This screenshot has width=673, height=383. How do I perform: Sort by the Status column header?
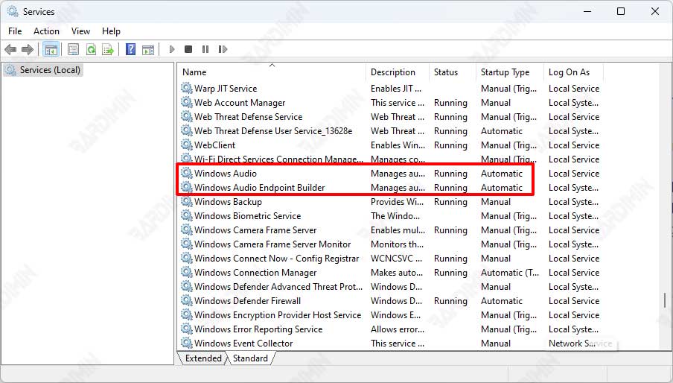point(453,72)
